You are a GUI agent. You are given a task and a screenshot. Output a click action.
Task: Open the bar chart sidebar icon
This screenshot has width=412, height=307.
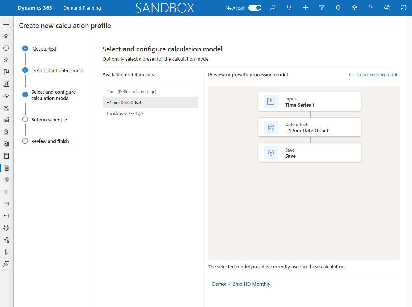point(6,120)
